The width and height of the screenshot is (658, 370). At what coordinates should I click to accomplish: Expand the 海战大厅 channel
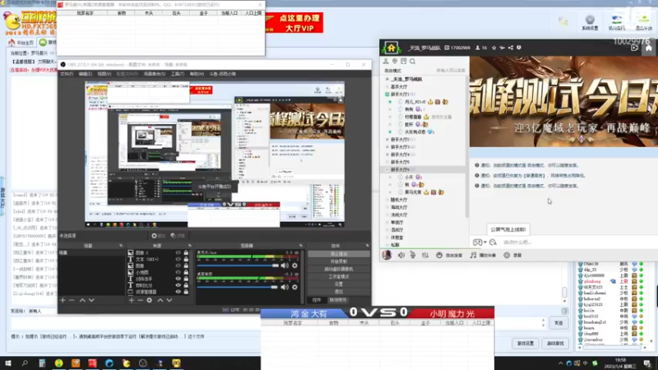(x=387, y=207)
